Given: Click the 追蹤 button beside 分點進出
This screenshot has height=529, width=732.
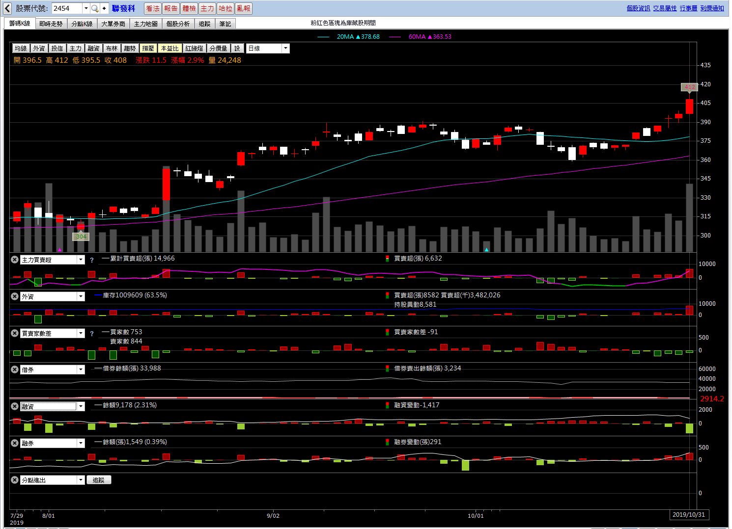Looking at the screenshot, I should click(x=99, y=480).
